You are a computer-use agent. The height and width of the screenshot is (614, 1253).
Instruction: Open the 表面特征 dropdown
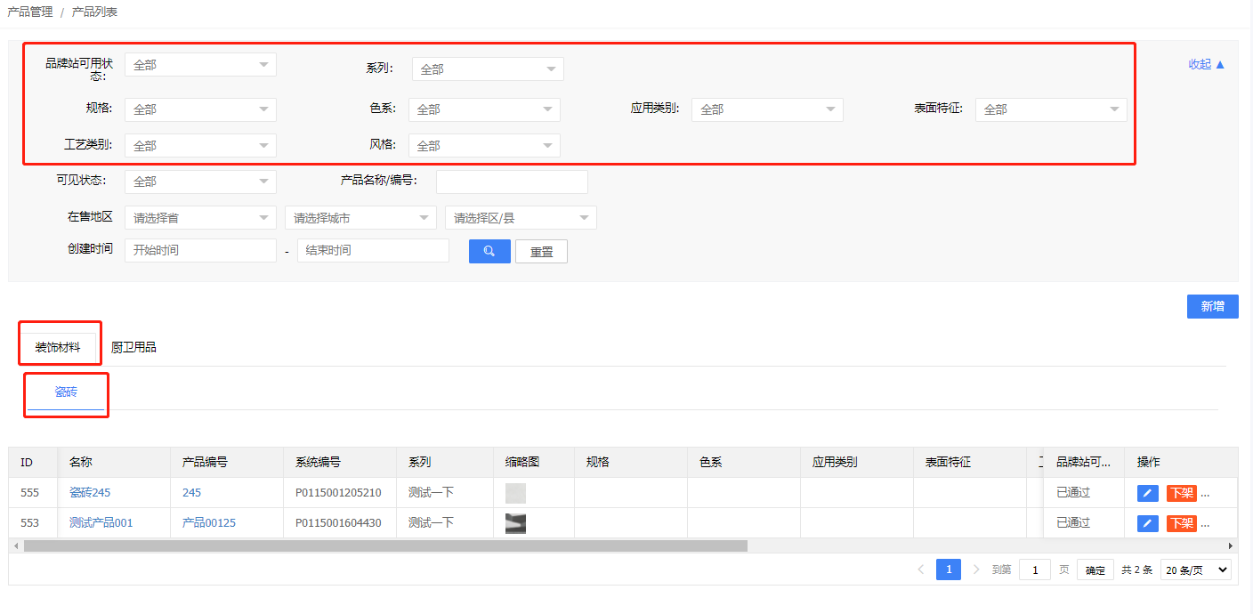(1051, 109)
